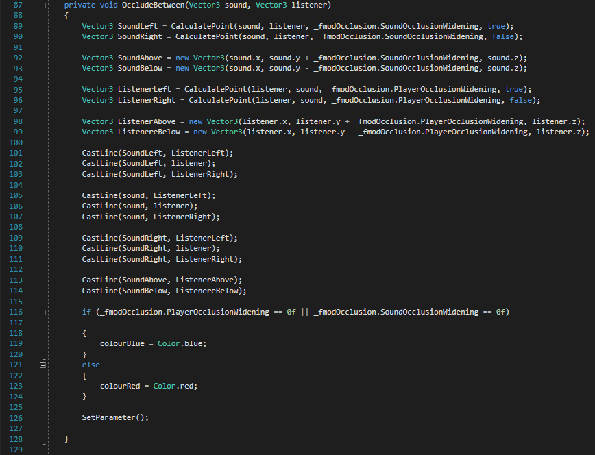Click the closing brace on line 128
This screenshot has height=455, width=595.
pyautogui.click(x=66, y=439)
